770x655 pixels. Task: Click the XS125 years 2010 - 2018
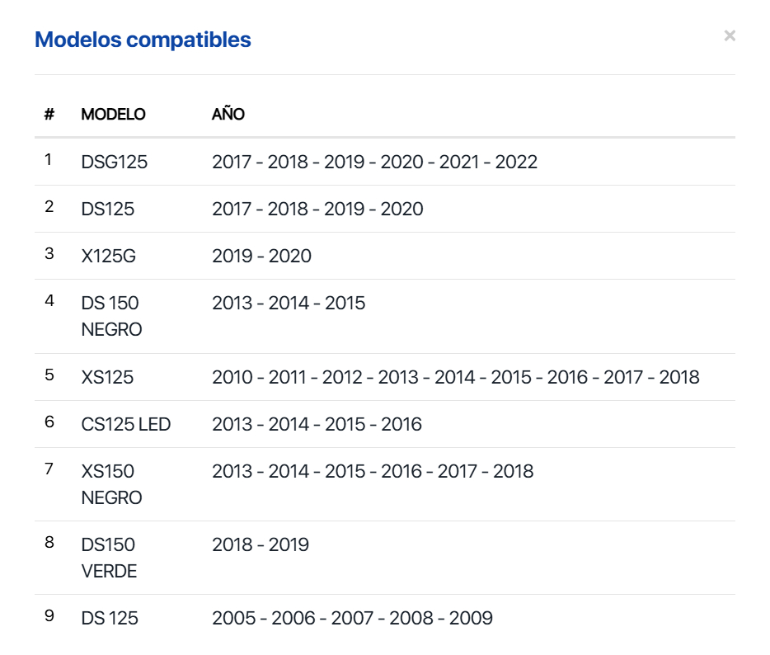coord(455,377)
